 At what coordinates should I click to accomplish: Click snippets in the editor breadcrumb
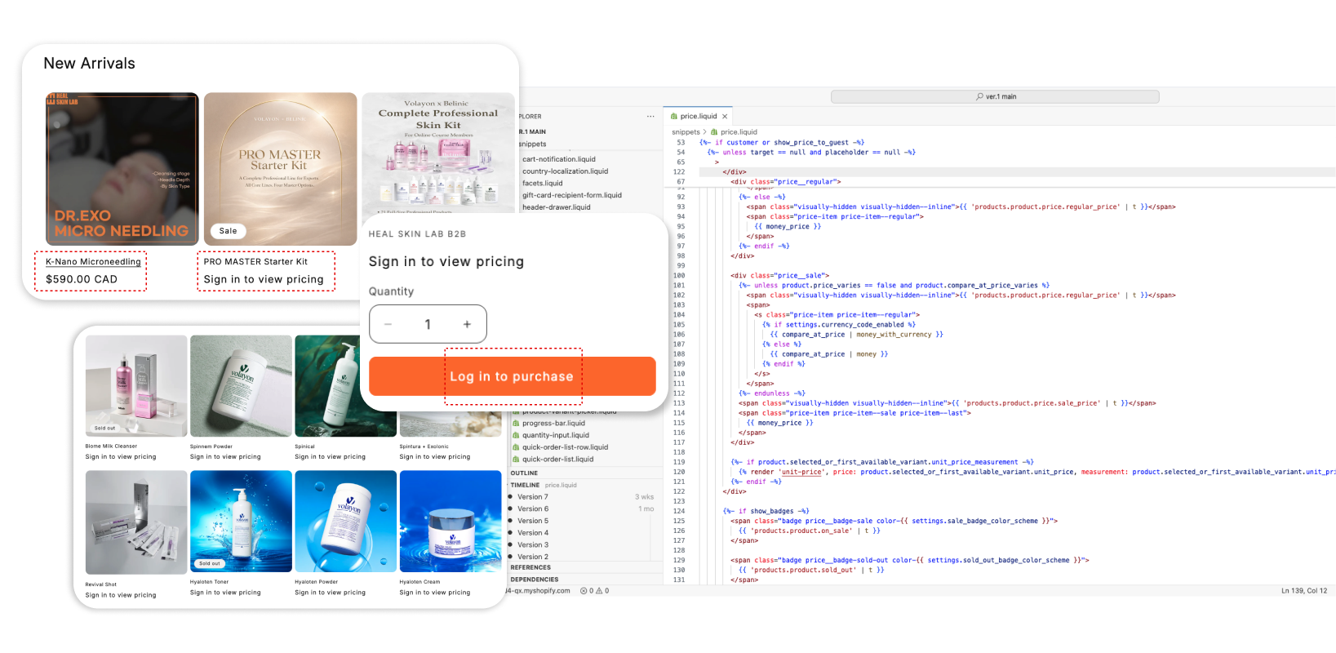point(686,132)
